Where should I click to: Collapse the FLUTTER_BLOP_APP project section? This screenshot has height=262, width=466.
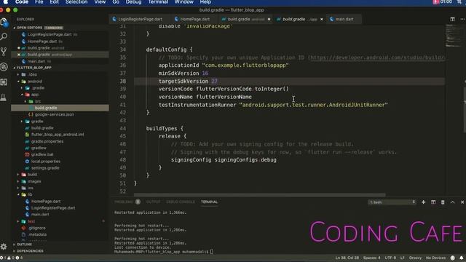tap(15, 68)
